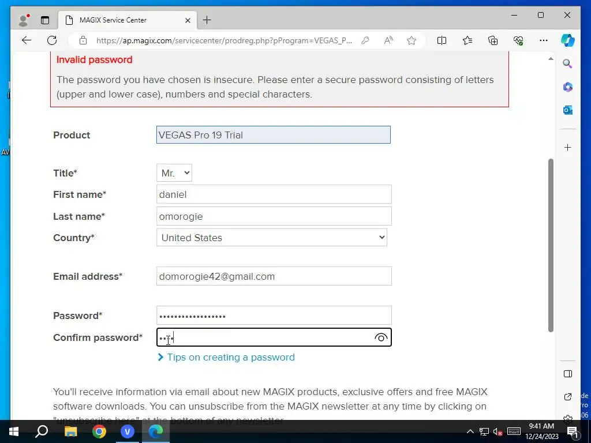Open the tab actions menu icon
This screenshot has width=591, height=443.
click(45, 20)
